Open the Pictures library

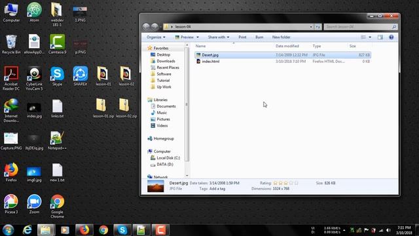[163, 119]
